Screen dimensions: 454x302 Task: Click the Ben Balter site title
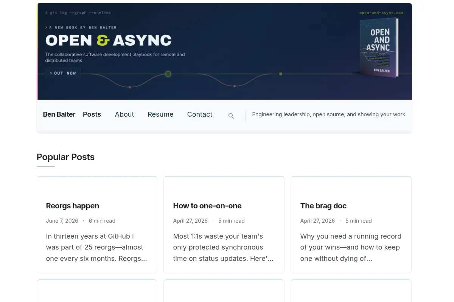click(x=59, y=114)
